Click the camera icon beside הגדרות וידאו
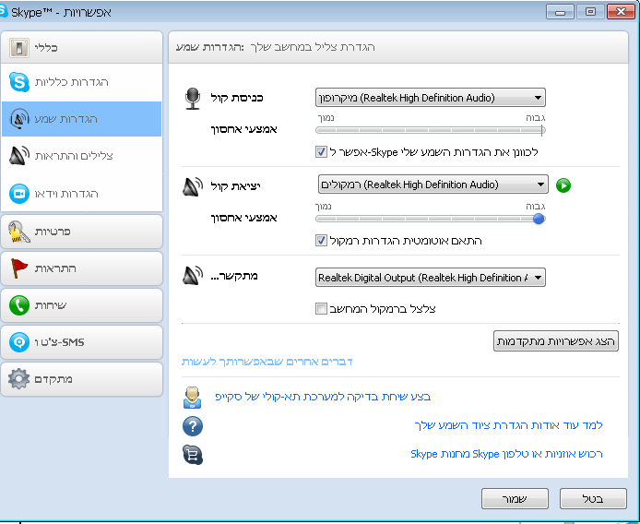Viewport: 640px width, 524px height. pyautogui.click(x=19, y=194)
